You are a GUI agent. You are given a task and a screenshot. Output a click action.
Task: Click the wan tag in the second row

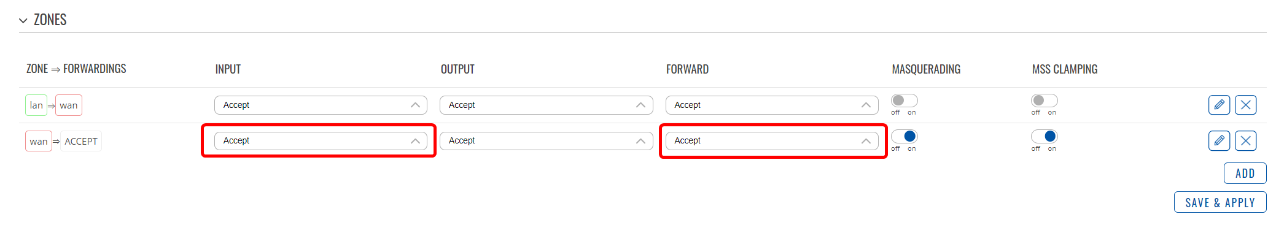click(x=39, y=141)
